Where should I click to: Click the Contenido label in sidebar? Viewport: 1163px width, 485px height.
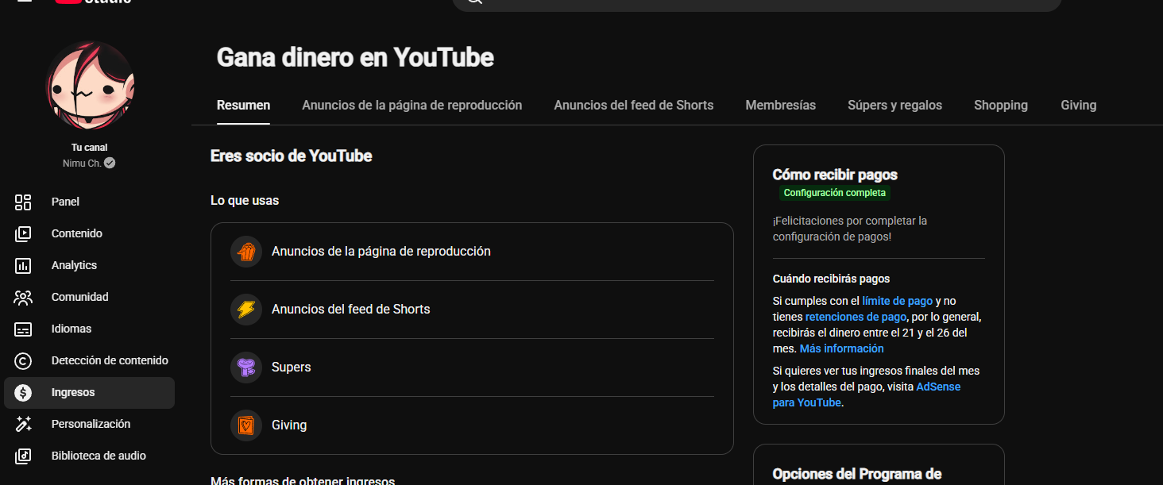[77, 233]
